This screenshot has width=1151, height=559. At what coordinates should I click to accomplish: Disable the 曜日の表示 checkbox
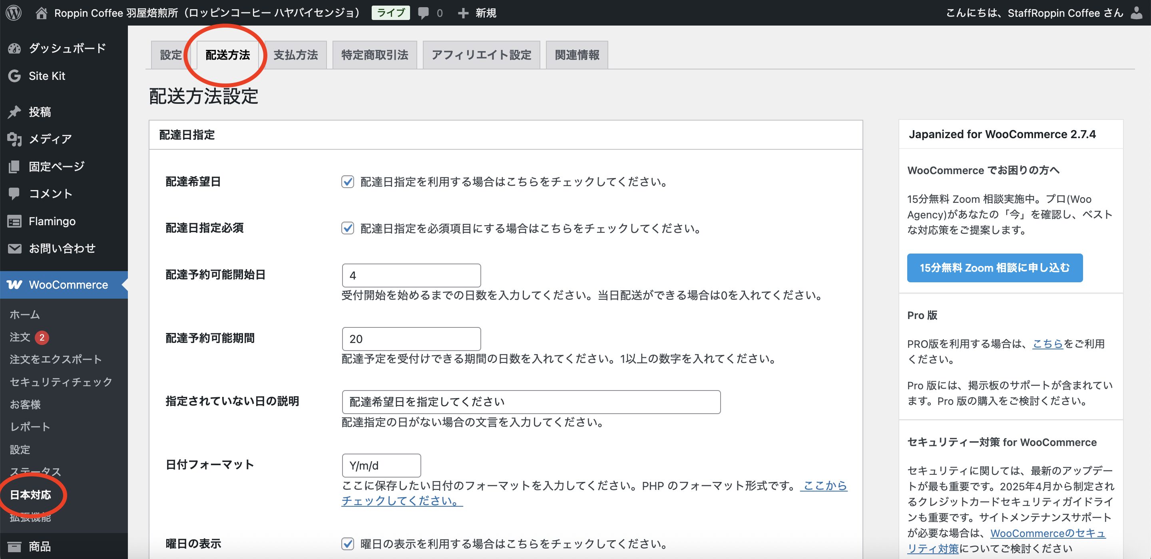(348, 543)
